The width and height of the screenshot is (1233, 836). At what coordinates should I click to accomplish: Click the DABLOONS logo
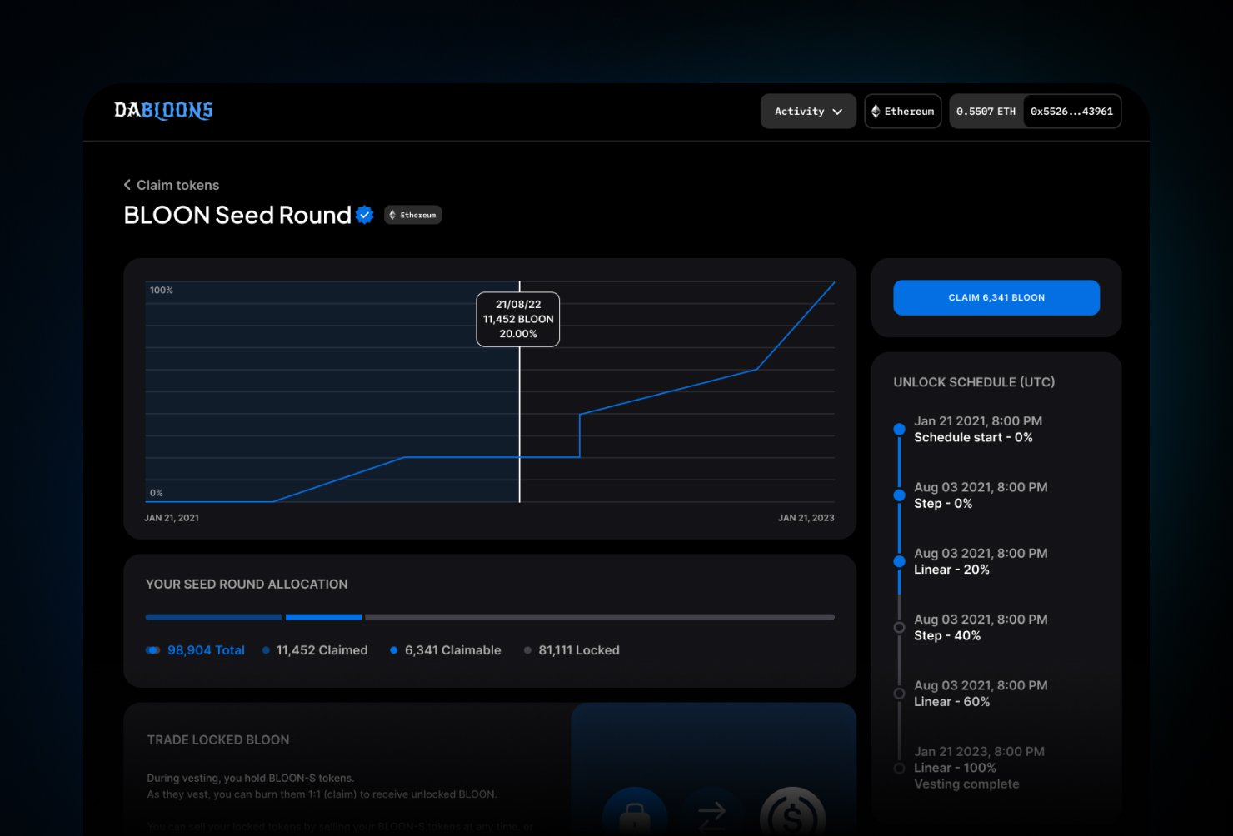pyautogui.click(x=163, y=111)
